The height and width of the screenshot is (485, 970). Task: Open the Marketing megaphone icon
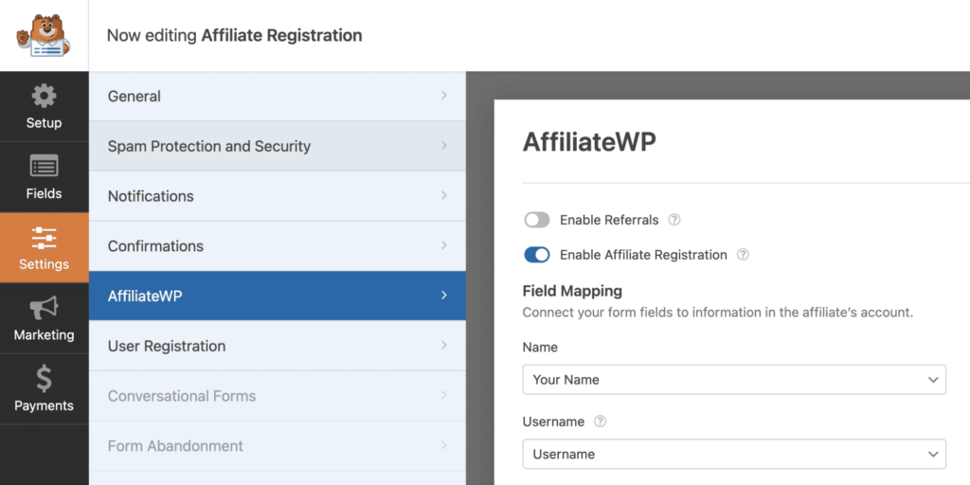pyautogui.click(x=44, y=308)
